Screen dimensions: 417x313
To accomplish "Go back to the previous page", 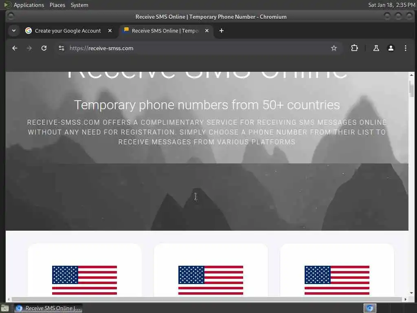I will 15,48.
